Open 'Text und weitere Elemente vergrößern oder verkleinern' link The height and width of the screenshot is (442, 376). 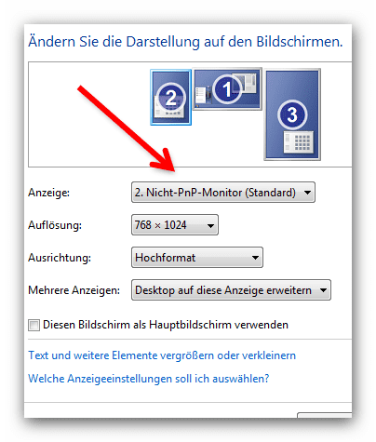point(162,355)
